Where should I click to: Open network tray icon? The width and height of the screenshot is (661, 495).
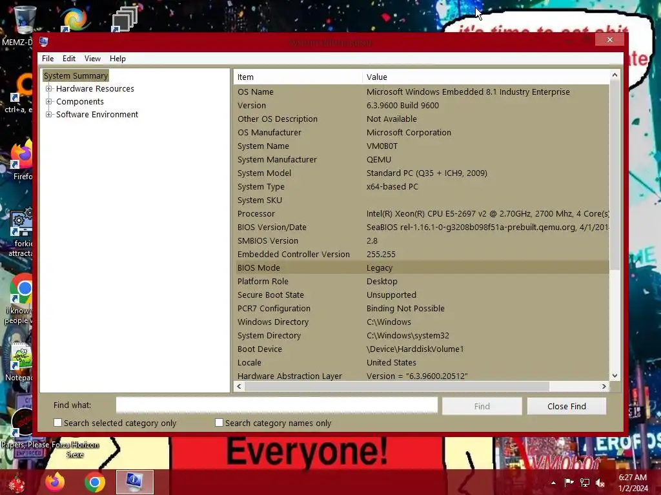pos(585,482)
